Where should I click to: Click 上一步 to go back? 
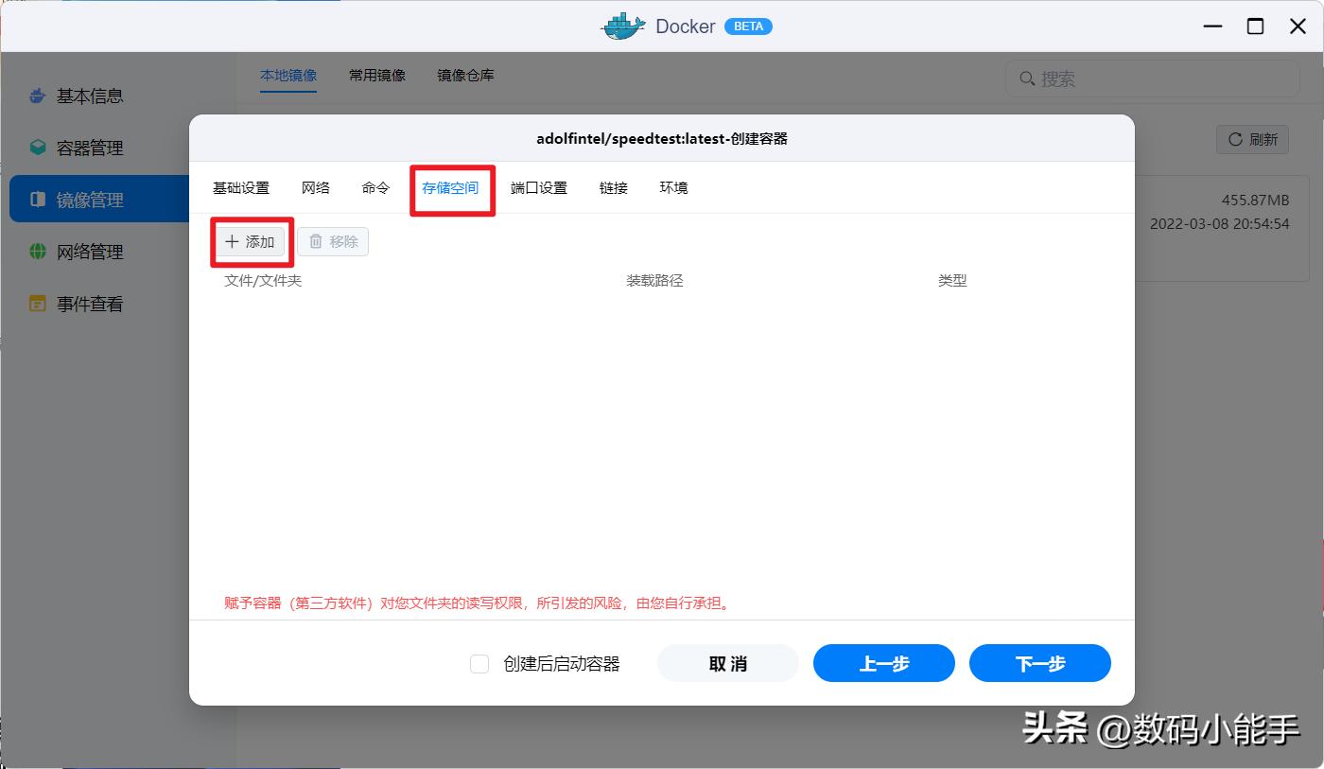pyautogui.click(x=883, y=663)
